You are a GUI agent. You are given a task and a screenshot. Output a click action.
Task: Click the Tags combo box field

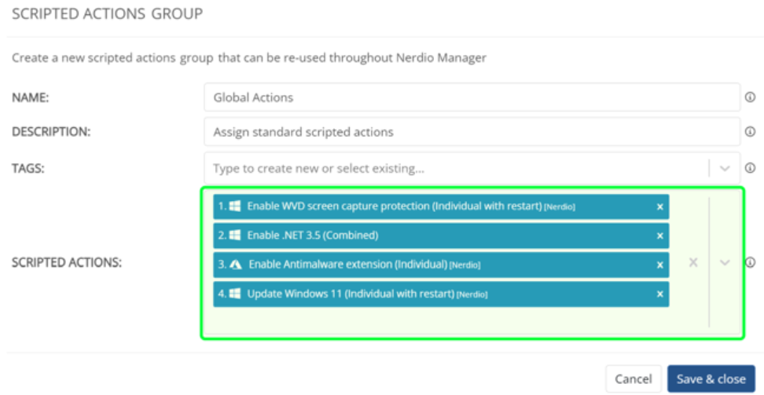coord(456,168)
